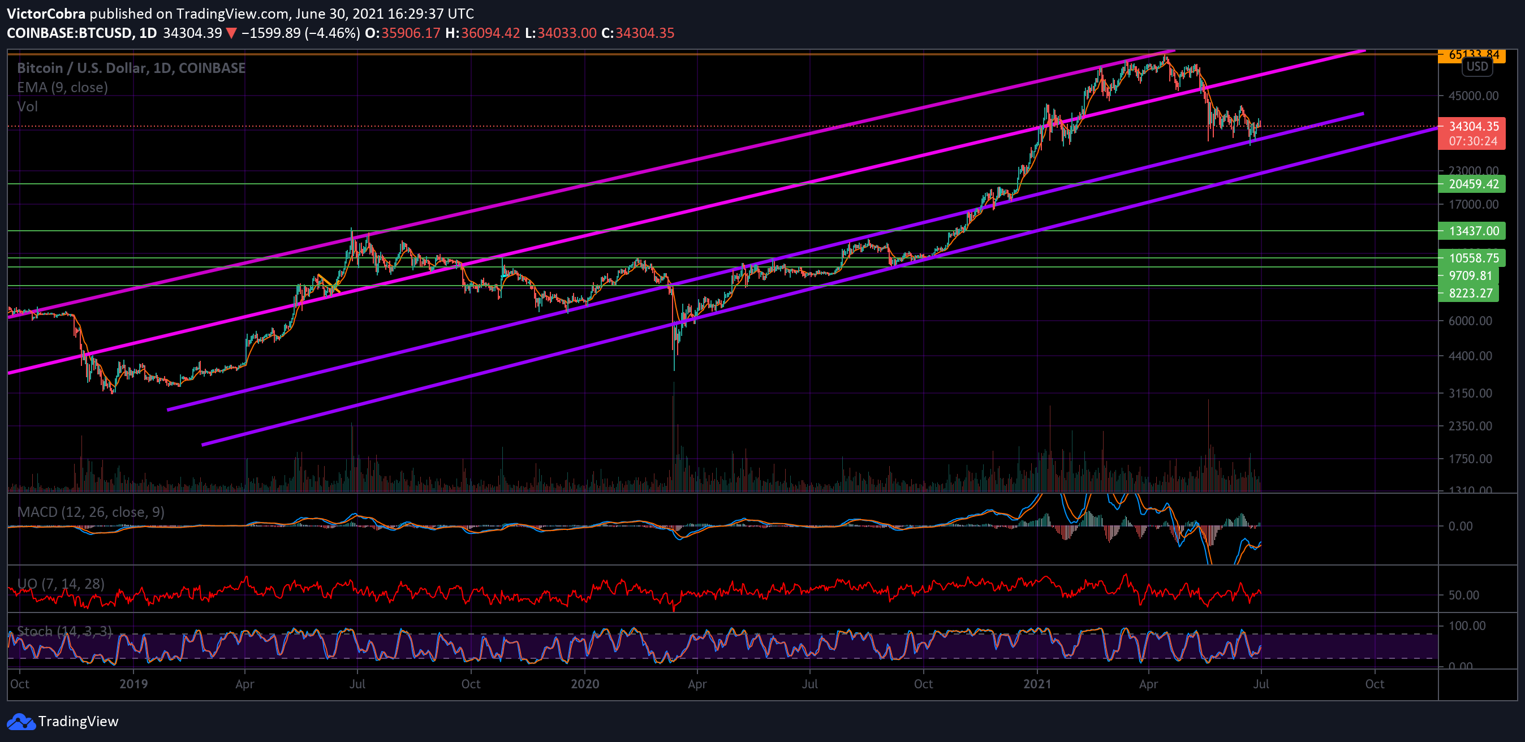Click the Stoch 100.00 axis label

(1467, 626)
